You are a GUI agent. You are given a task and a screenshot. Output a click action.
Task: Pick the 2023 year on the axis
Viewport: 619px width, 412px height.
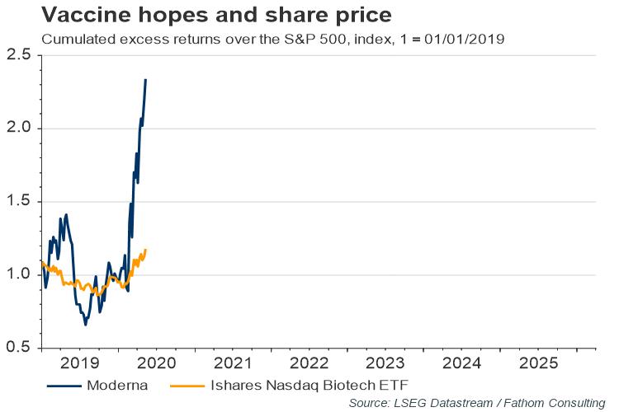coord(385,363)
